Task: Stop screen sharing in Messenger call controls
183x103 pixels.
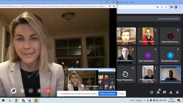Action: point(14,91)
